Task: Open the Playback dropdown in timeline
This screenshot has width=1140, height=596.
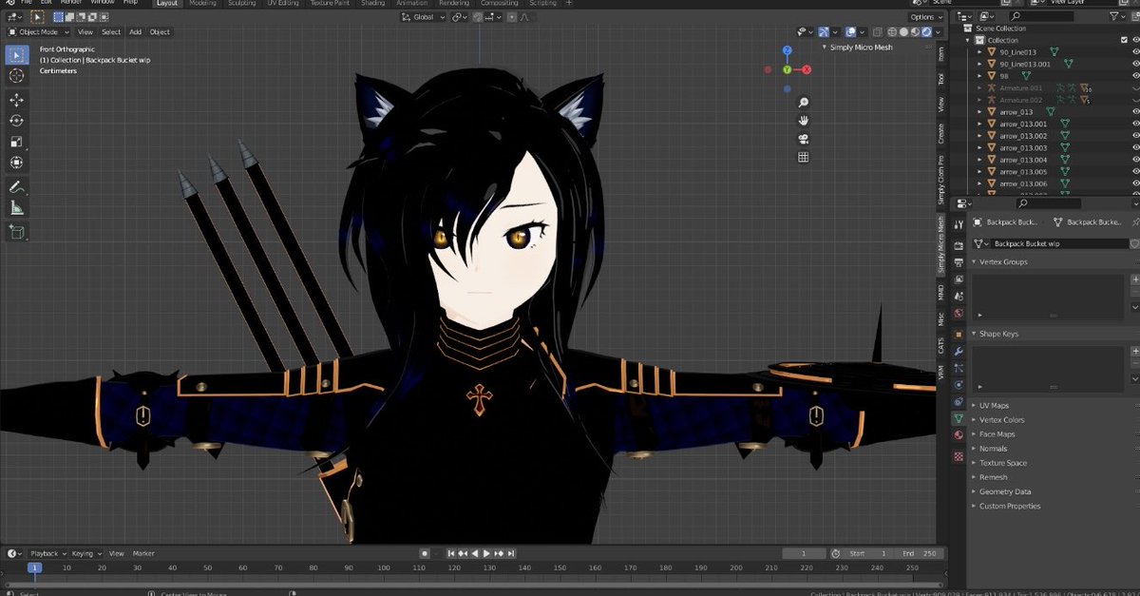Action: coord(47,553)
